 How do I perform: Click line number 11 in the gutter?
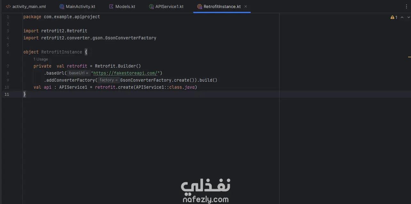(7, 94)
